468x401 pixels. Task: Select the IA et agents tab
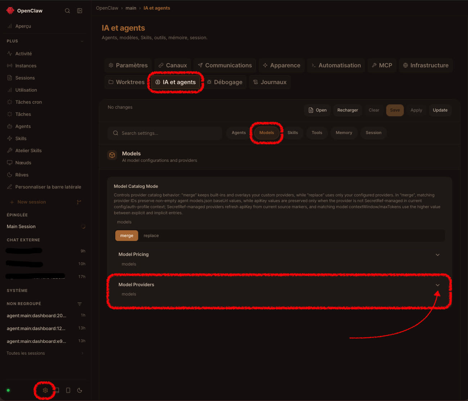[176, 82]
